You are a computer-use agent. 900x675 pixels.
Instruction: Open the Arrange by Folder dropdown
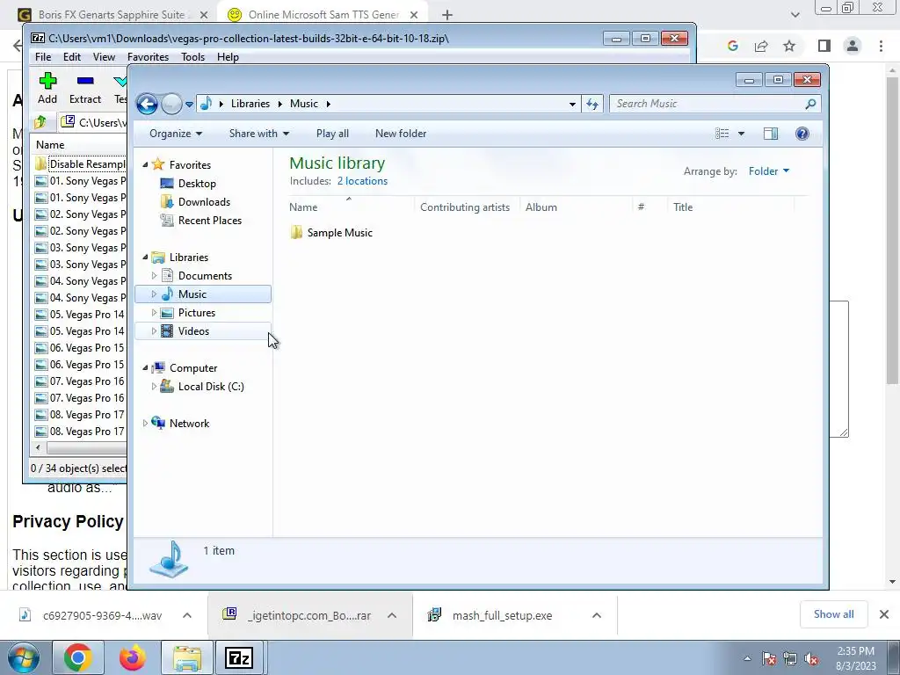(769, 171)
